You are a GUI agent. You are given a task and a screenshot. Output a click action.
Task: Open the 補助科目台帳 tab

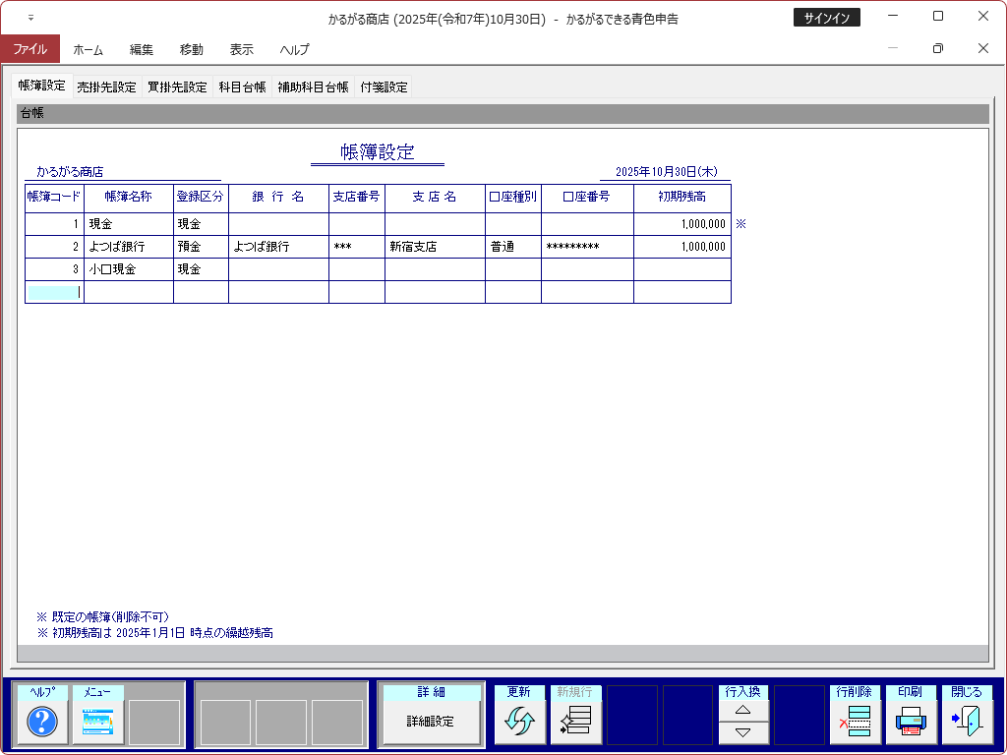(x=313, y=87)
